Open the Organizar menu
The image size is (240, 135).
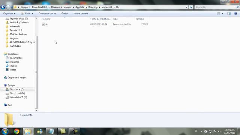coord(9,13)
